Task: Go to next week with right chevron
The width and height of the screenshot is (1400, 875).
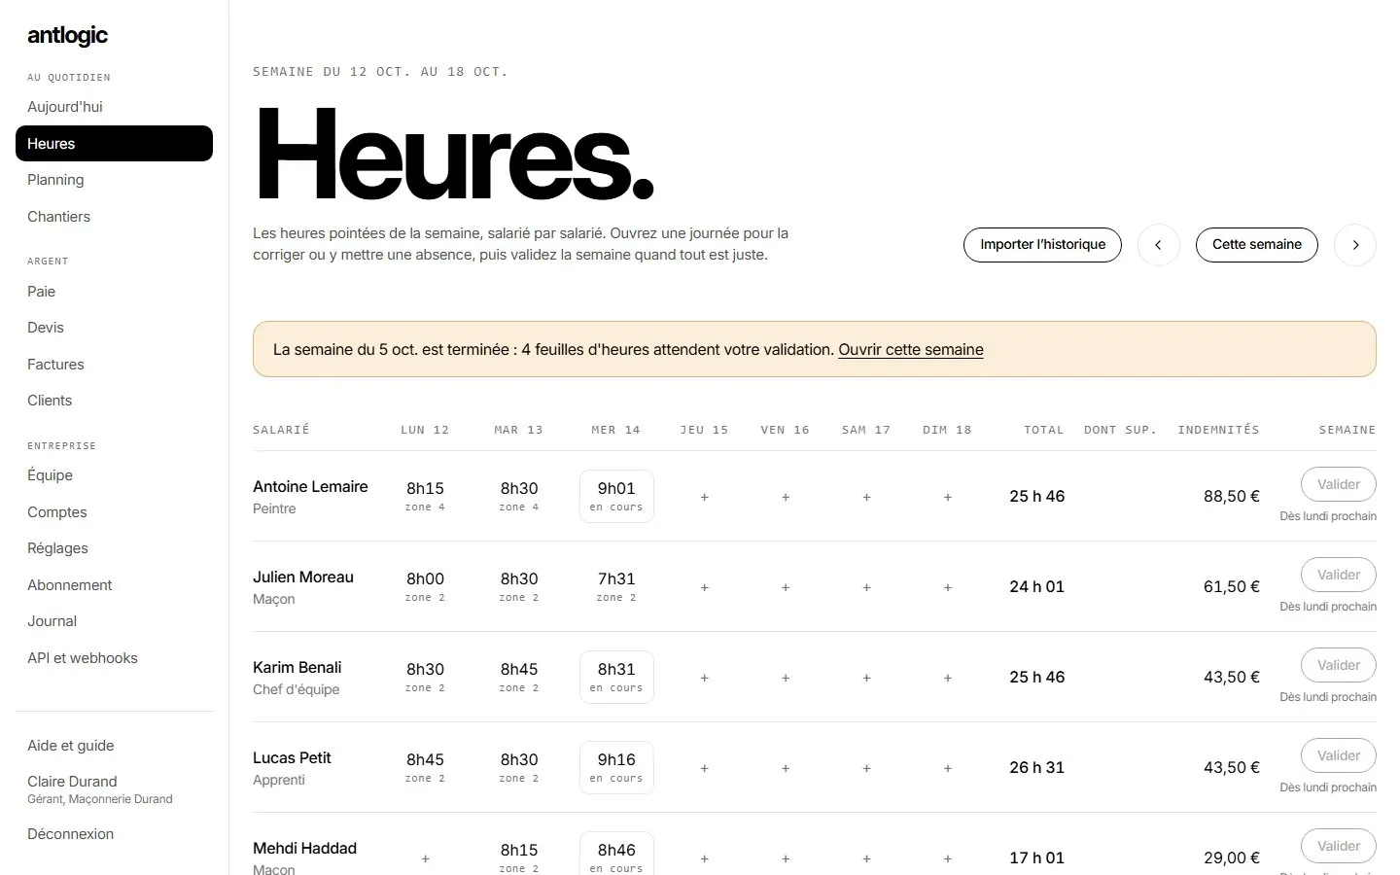Action: tap(1355, 245)
